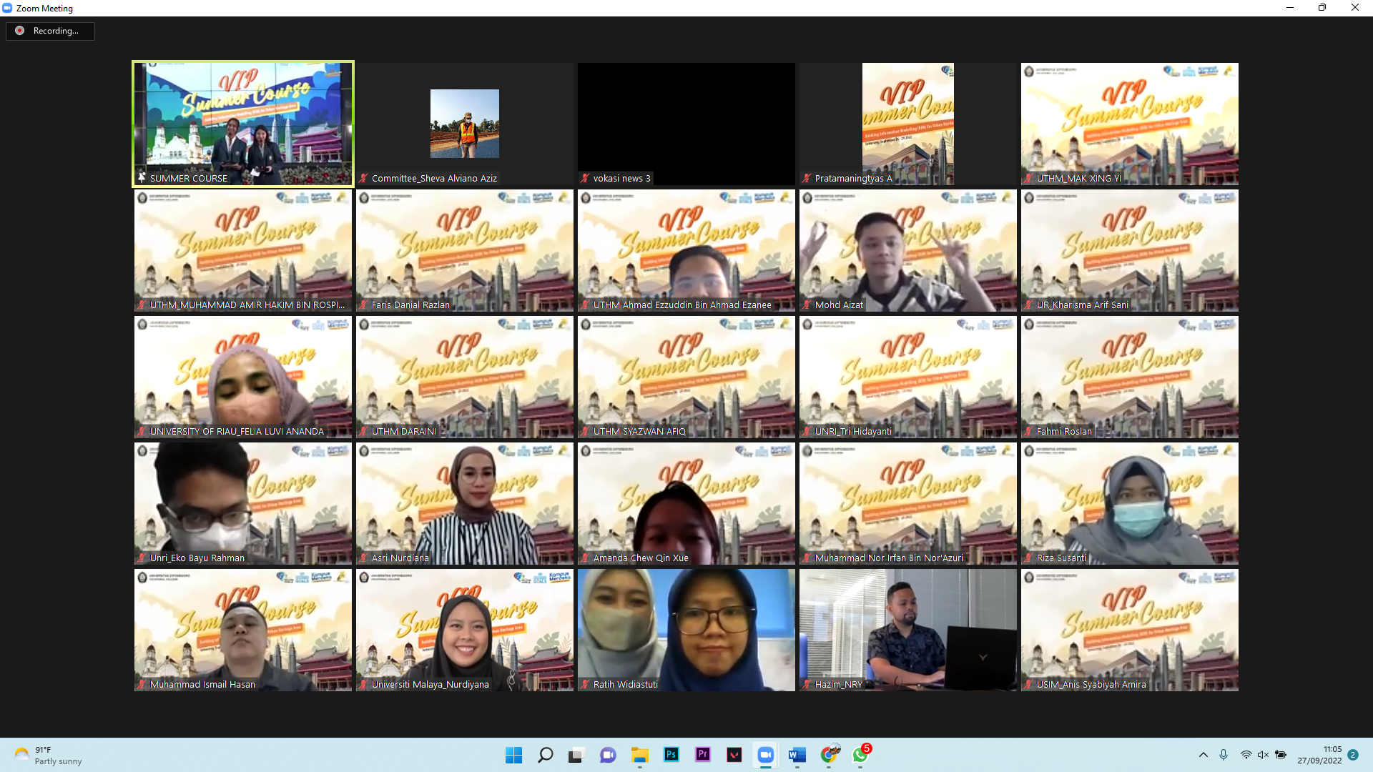Image resolution: width=1373 pixels, height=772 pixels.
Task: Launch Premiere Pro from taskbar
Action: tap(702, 755)
